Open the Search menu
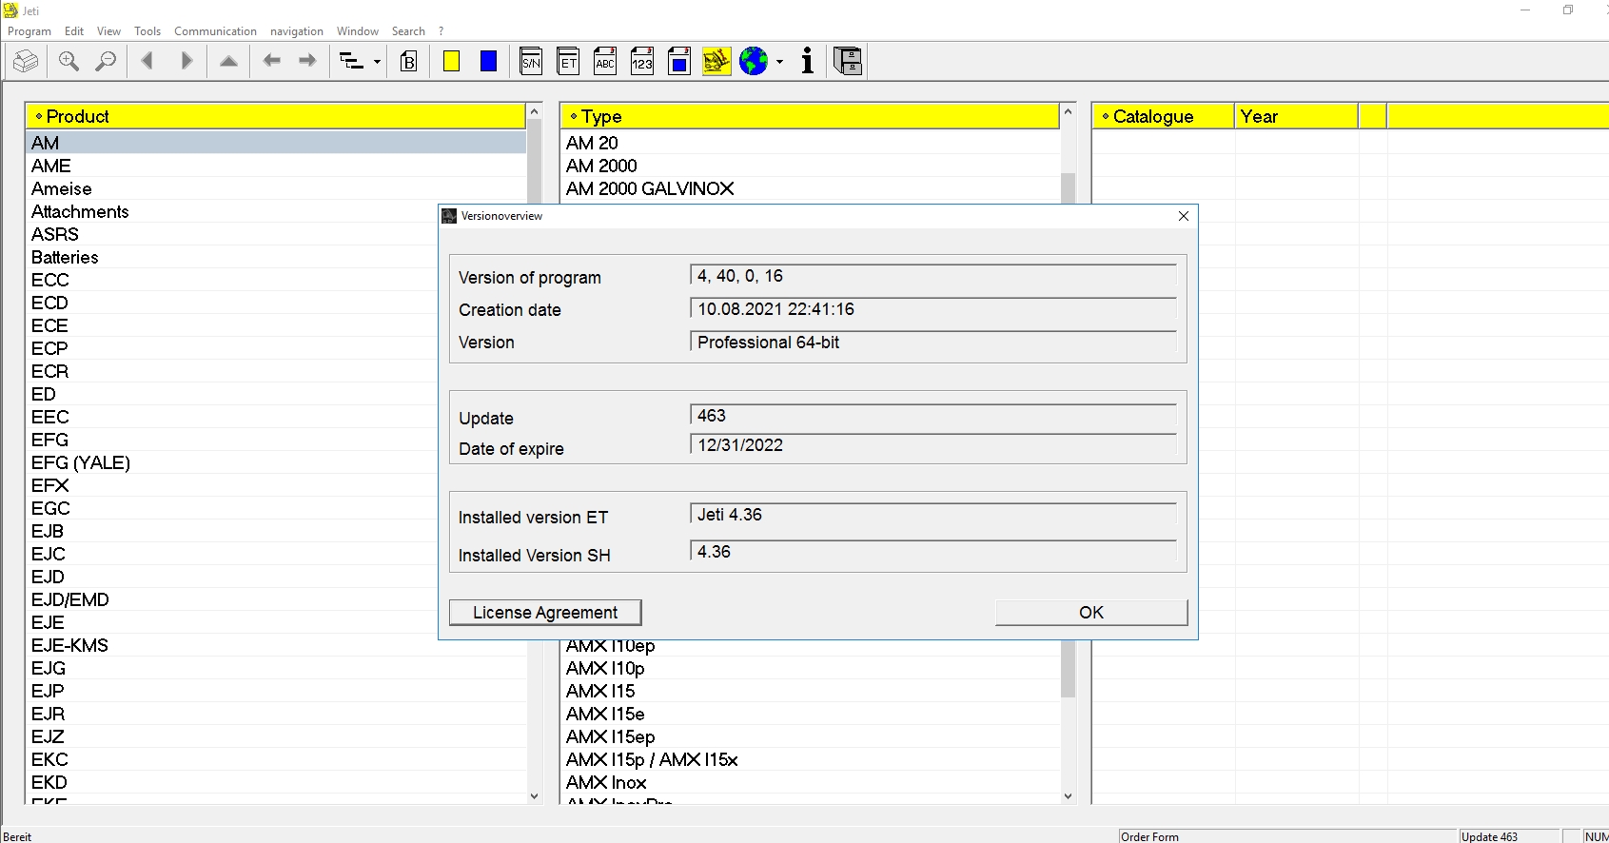 tap(408, 31)
